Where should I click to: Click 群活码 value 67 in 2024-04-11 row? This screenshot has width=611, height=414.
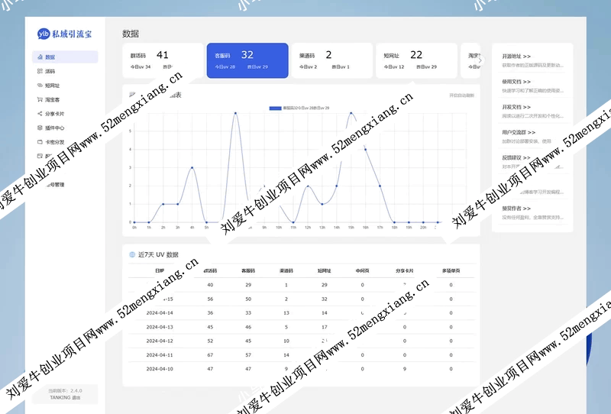tap(211, 355)
